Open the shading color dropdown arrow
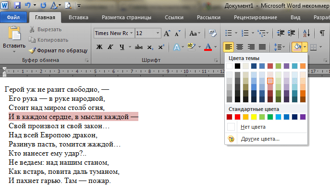 click(x=305, y=47)
